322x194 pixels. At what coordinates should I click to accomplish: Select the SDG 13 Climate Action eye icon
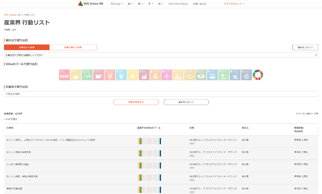click(x=201, y=75)
